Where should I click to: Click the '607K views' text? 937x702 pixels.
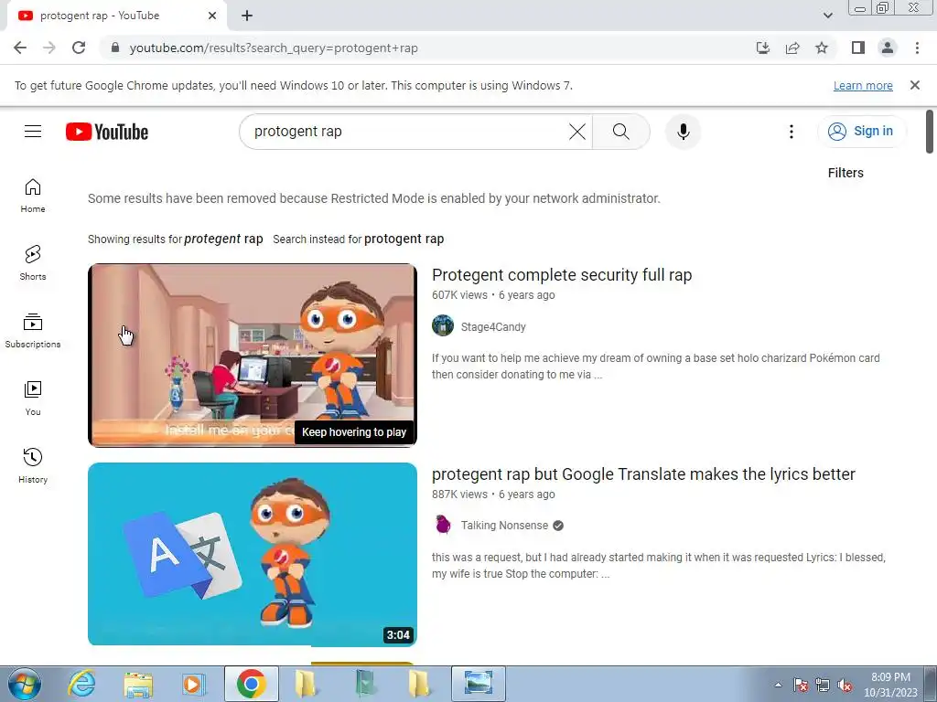tap(459, 295)
